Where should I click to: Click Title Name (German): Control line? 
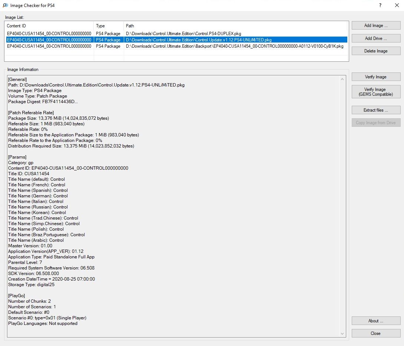tap(38, 196)
